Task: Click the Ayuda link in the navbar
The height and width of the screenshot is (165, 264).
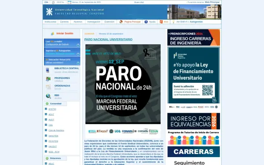Action: click(x=152, y=22)
